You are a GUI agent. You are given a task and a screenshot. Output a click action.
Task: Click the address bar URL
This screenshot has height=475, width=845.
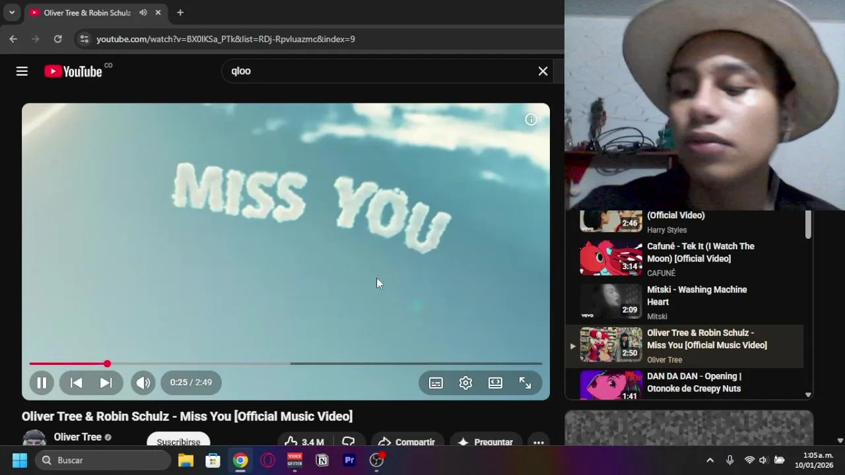click(226, 39)
